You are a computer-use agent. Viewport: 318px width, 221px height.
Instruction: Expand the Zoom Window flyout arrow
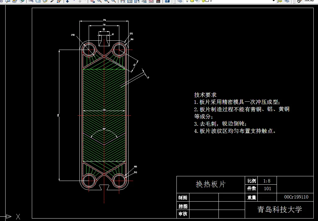pos(109,2)
